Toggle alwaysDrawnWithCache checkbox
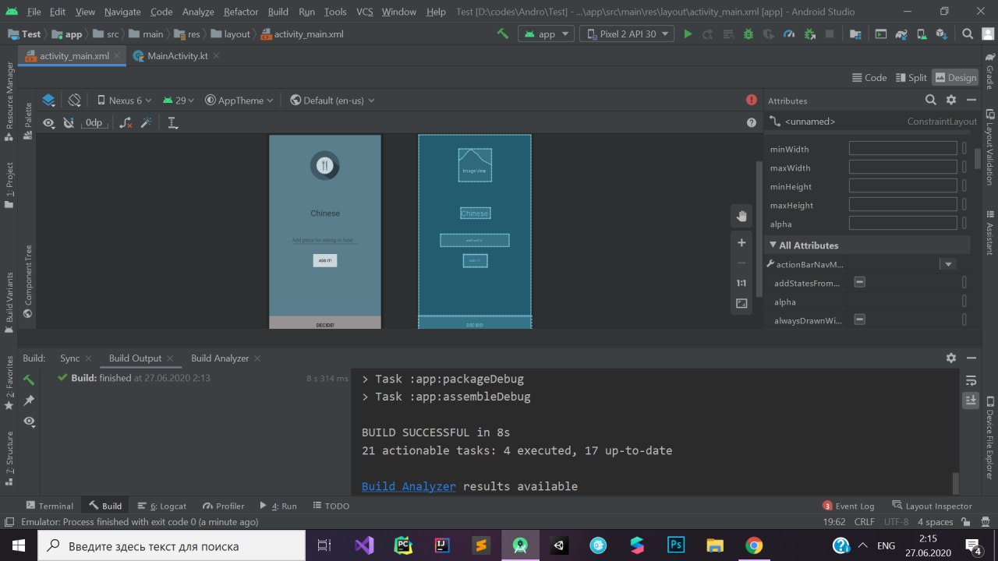The image size is (998, 561). tap(859, 319)
